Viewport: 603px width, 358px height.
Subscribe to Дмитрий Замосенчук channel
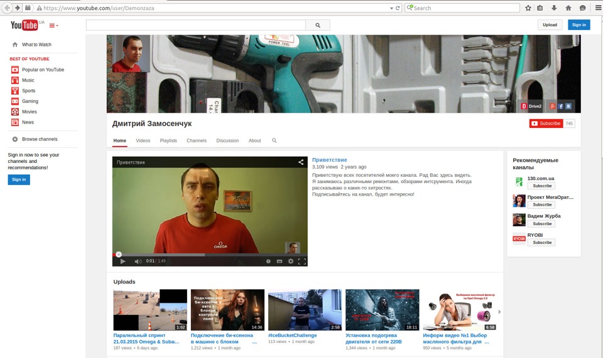coord(546,124)
